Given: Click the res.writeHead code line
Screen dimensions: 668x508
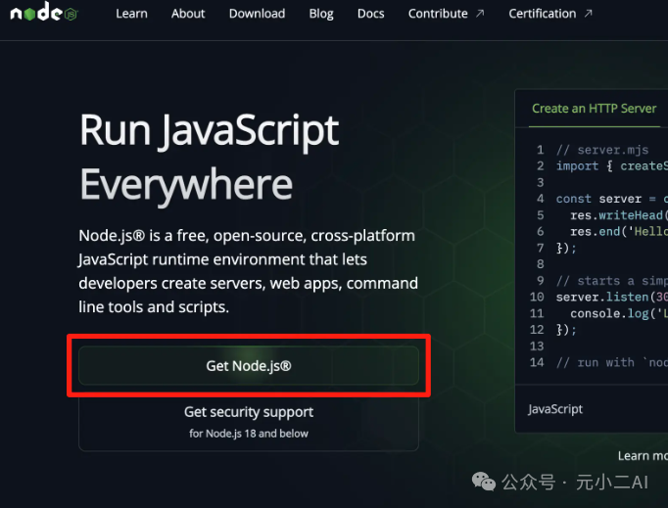Looking at the screenshot, I should point(619,215).
